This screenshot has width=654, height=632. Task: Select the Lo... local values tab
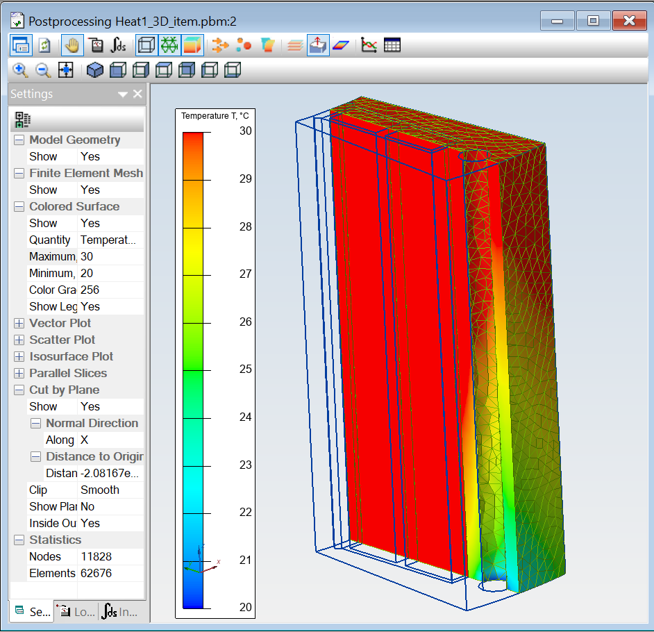point(76,612)
